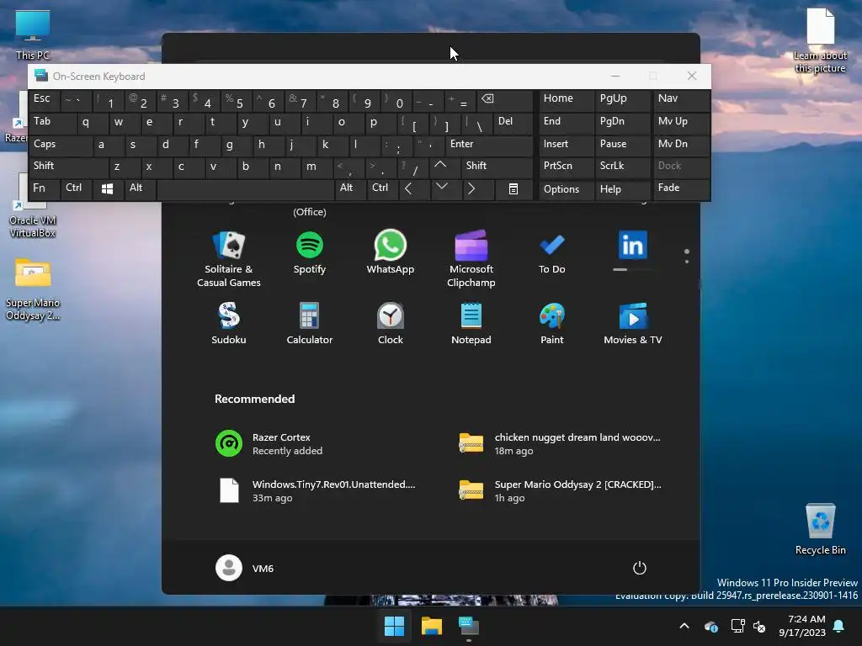Click the Mv Up key
This screenshot has height=646, width=862.
(680, 123)
